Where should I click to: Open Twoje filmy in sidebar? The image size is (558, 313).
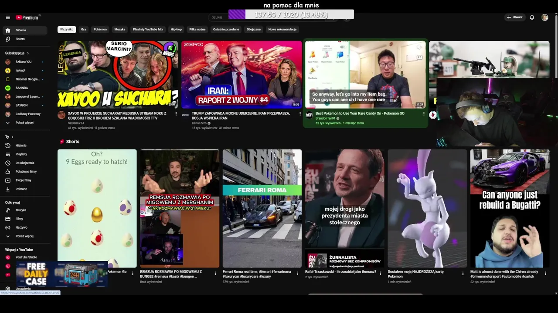25,180
